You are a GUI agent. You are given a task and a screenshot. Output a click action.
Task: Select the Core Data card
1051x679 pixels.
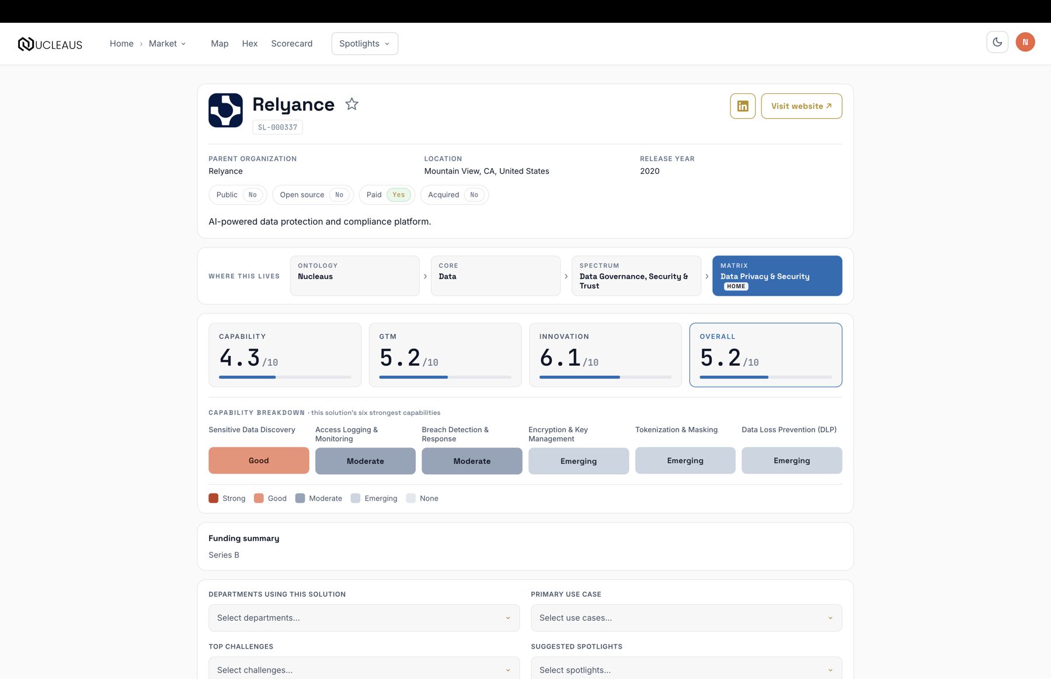[x=496, y=276]
